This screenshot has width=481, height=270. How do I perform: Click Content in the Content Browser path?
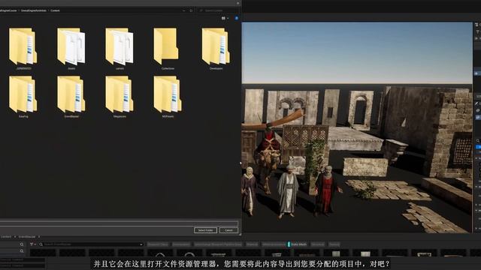6,237
